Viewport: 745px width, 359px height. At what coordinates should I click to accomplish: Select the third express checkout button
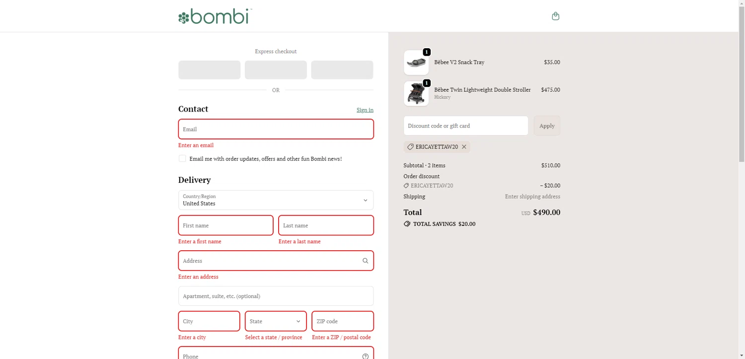pos(342,70)
